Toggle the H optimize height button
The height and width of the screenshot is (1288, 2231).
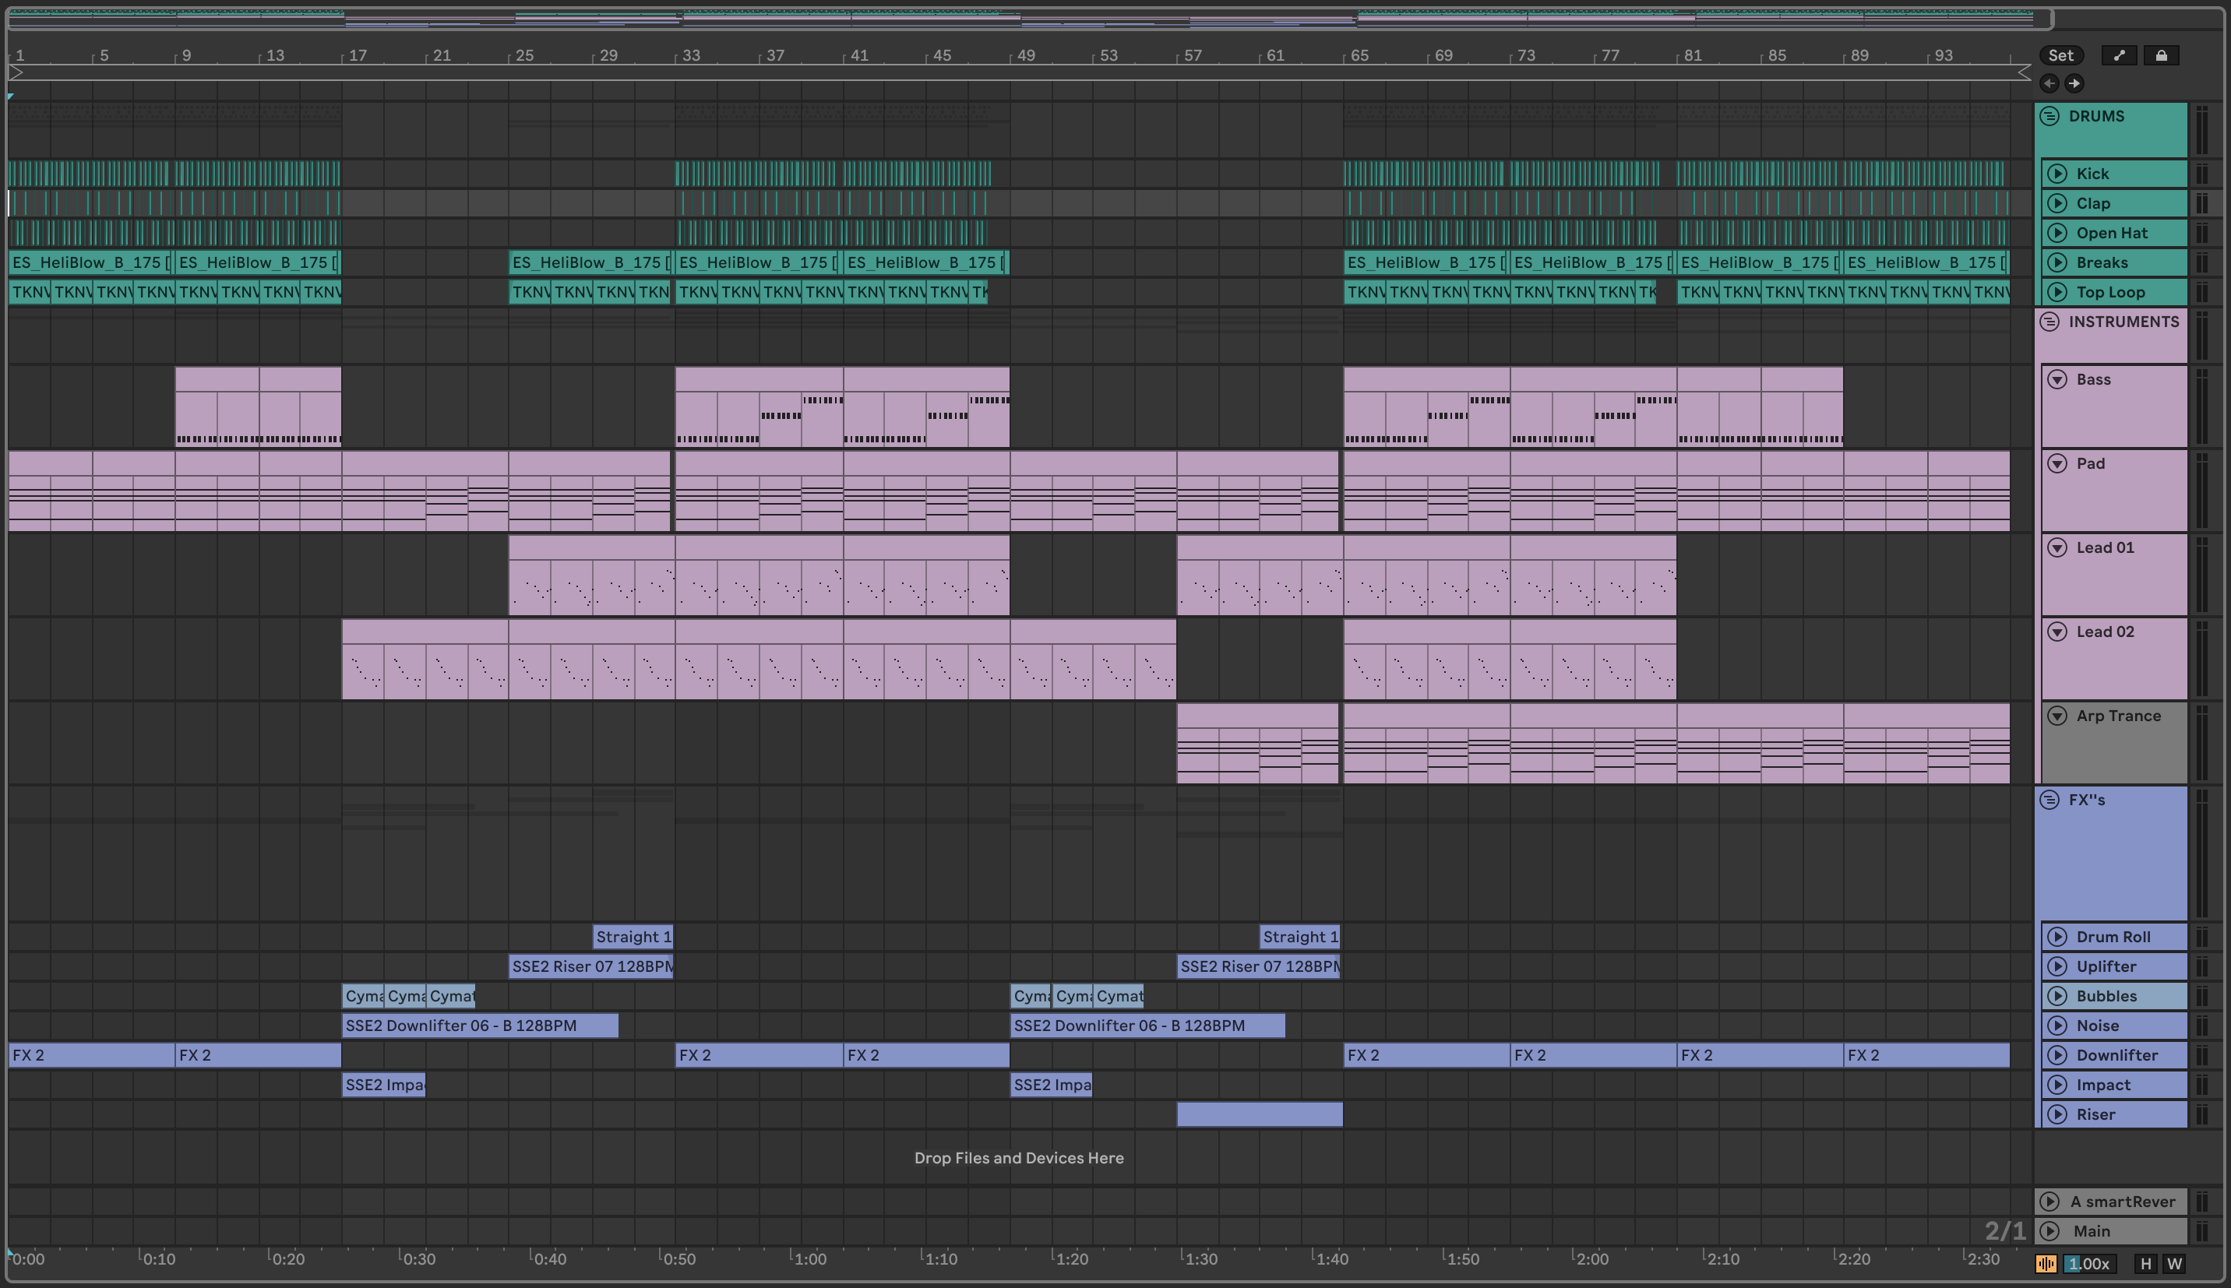[x=2145, y=1264]
